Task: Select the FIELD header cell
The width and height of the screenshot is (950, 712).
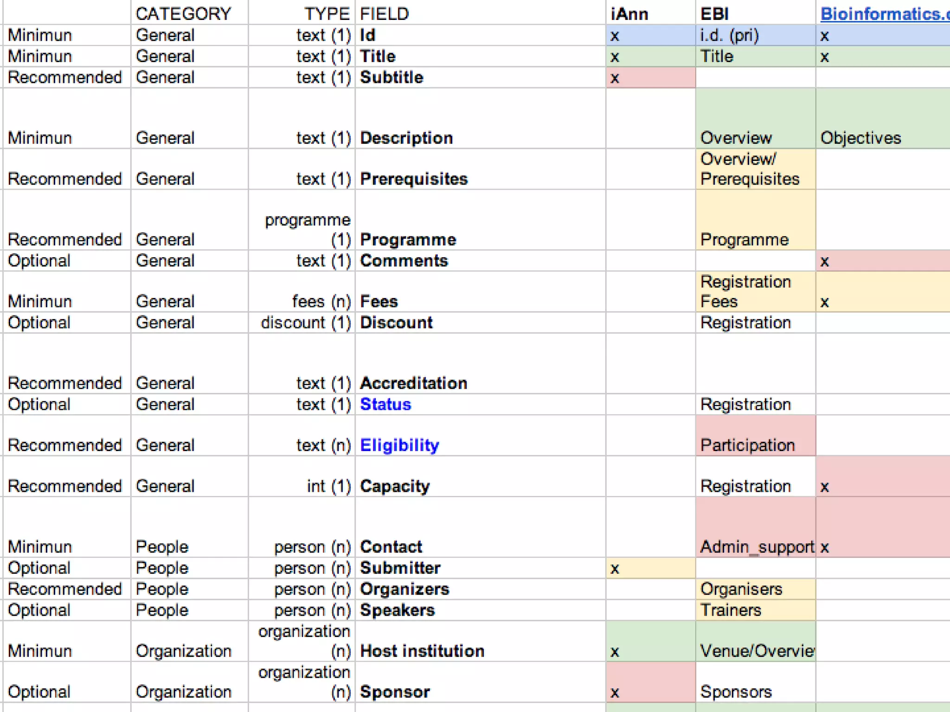Action: pos(385,14)
